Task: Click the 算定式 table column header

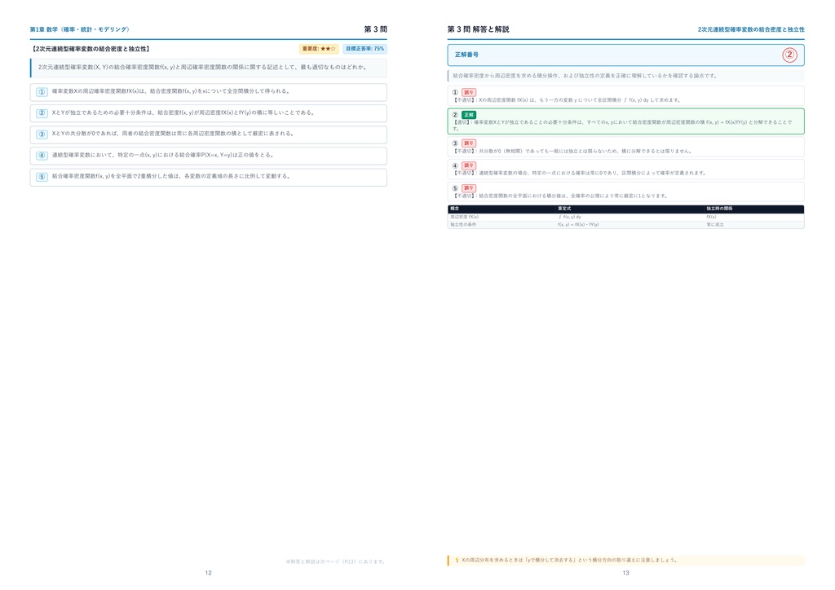Action: click(x=564, y=209)
